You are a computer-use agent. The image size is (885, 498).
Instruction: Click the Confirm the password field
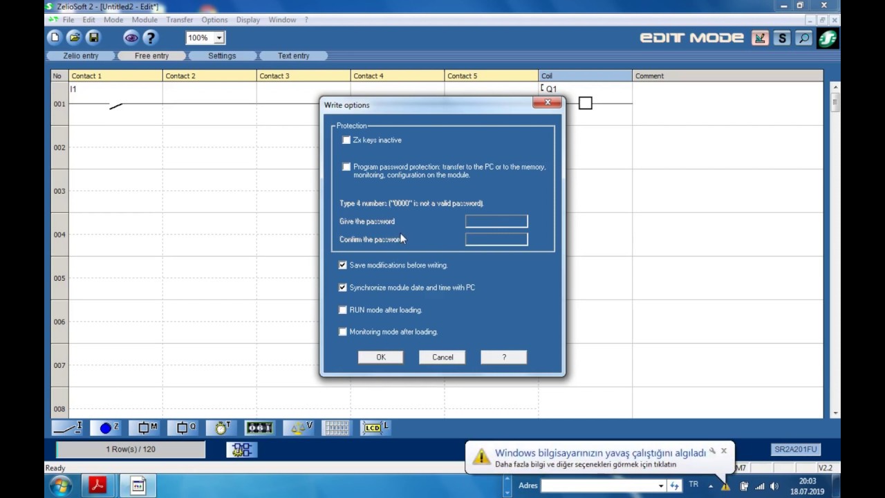coord(496,239)
